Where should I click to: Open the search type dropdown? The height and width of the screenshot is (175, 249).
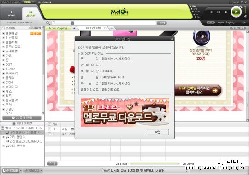[x=72, y=23]
